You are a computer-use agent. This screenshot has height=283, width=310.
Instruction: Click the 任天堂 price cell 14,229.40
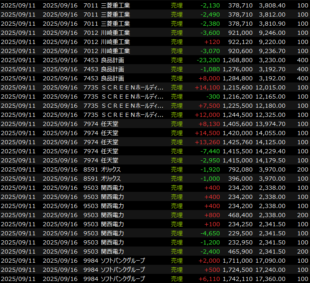point(272,151)
